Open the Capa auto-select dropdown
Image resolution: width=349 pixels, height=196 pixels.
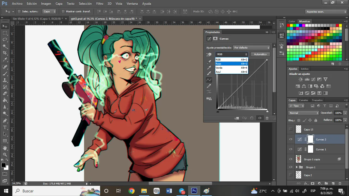(50, 11)
